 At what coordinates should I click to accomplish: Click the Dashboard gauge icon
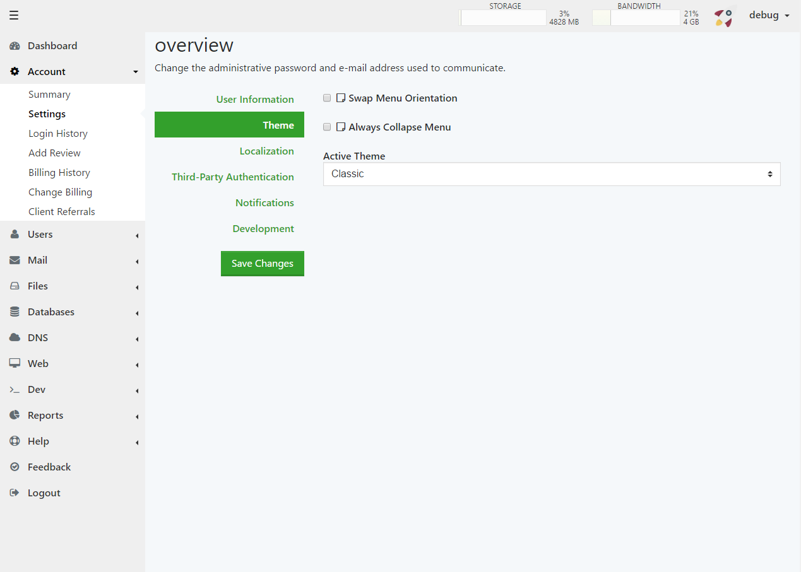15,46
